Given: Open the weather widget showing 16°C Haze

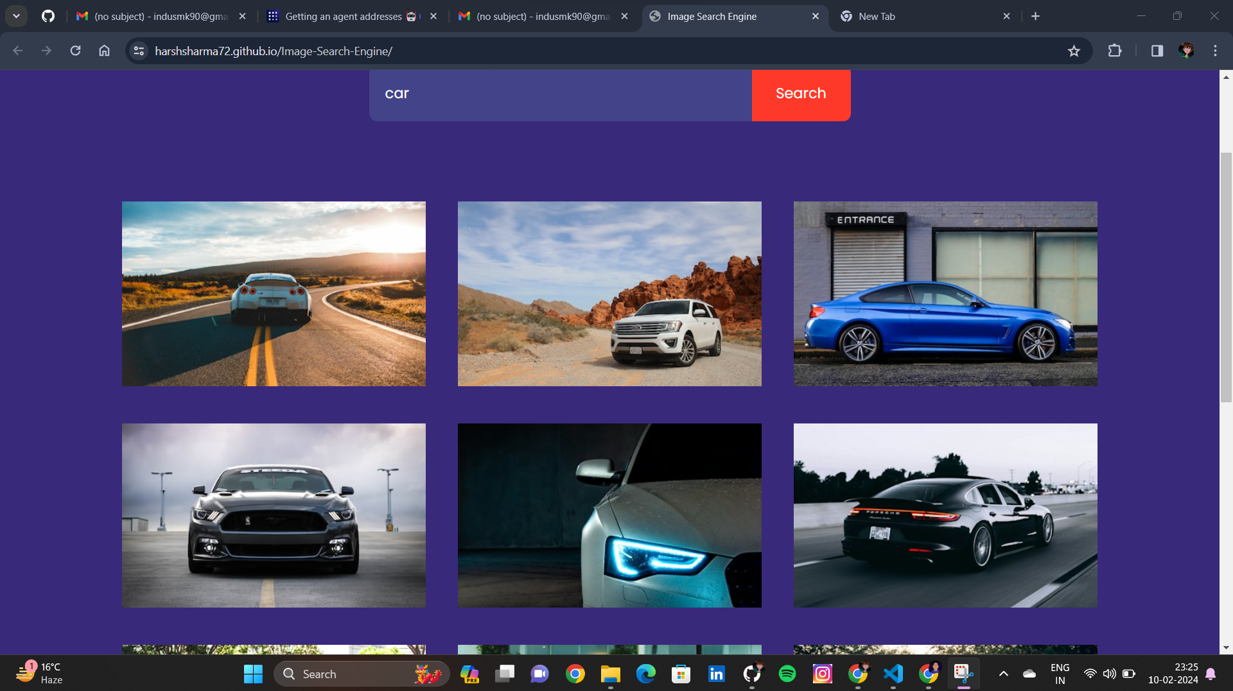Looking at the screenshot, I should (40, 674).
